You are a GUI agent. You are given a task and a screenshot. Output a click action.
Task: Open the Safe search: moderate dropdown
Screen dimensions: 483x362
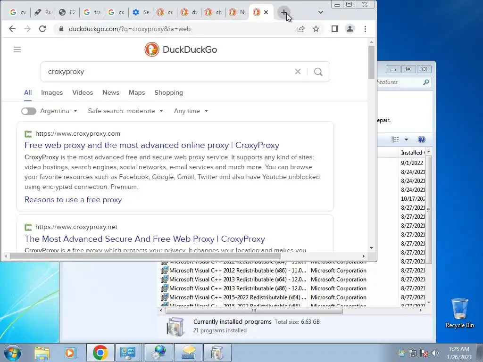(x=125, y=111)
